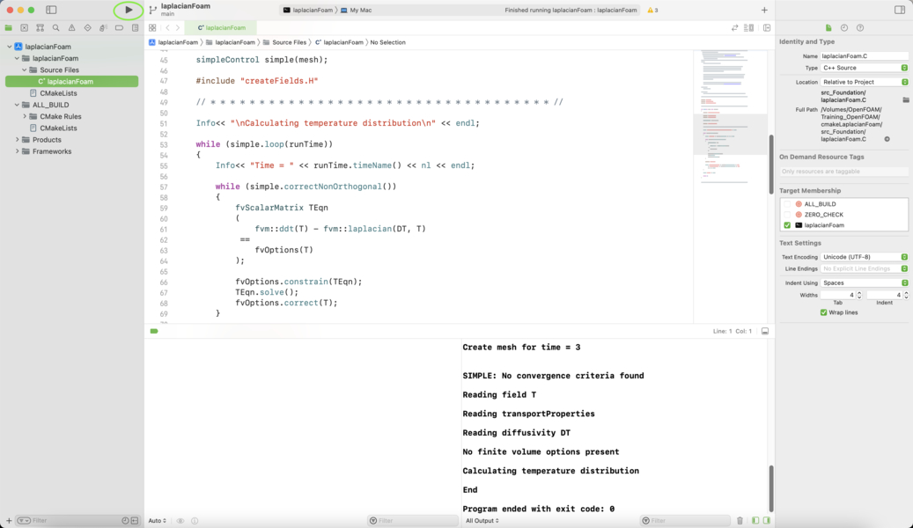
Task: Open the test navigator diamond icon
Action: 87,28
